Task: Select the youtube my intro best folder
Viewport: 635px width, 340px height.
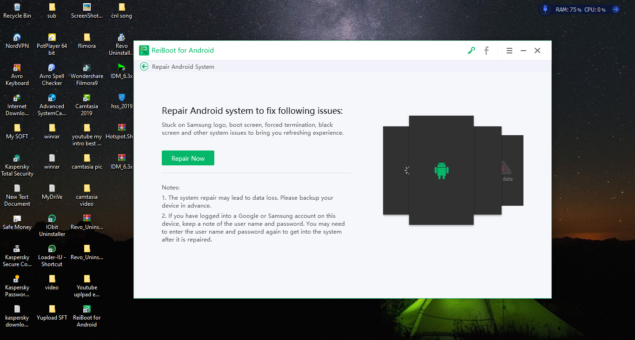Action: [87, 135]
